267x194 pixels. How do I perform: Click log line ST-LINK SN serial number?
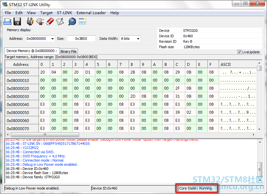(x=48, y=144)
